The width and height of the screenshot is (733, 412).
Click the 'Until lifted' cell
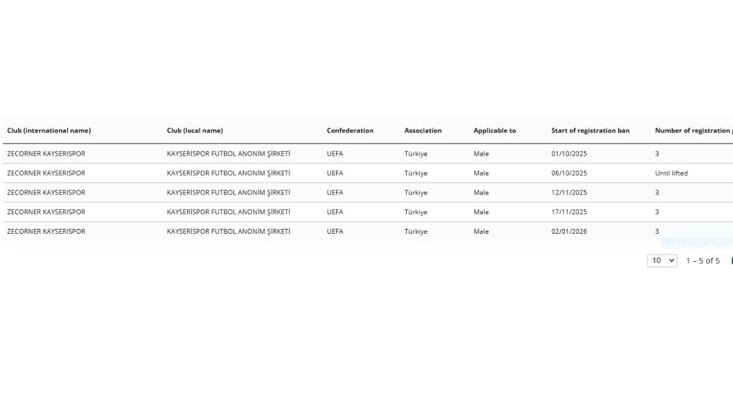point(671,173)
